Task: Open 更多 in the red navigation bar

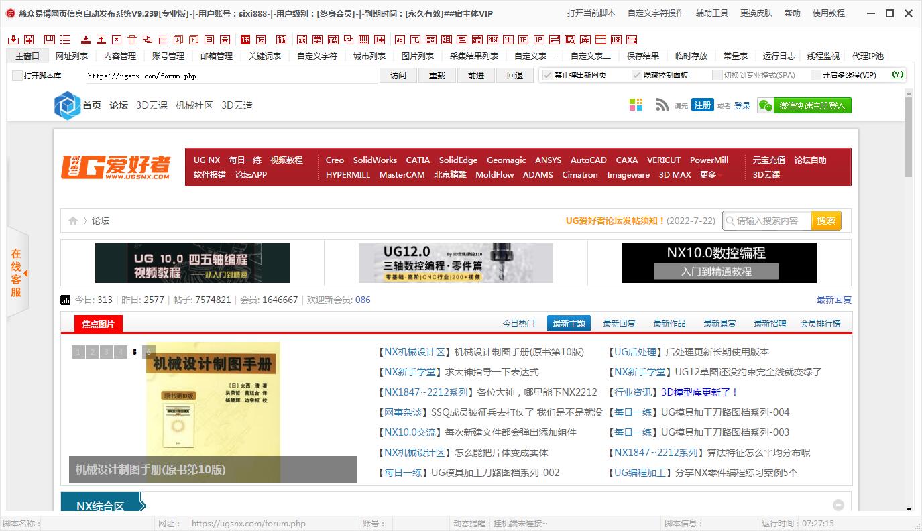Action: [x=708, y=175]
